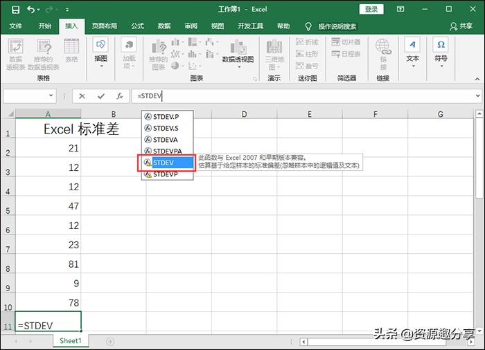Click the 共享 share button
The width and height of the screenshot is (485, 350).
(x=461, y=26)
